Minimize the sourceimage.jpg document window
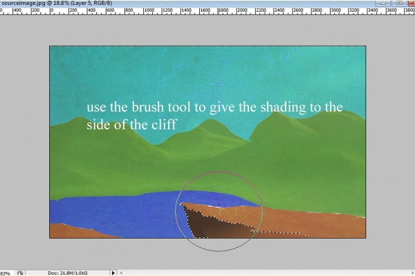415x276 pixels. (383, 3)
